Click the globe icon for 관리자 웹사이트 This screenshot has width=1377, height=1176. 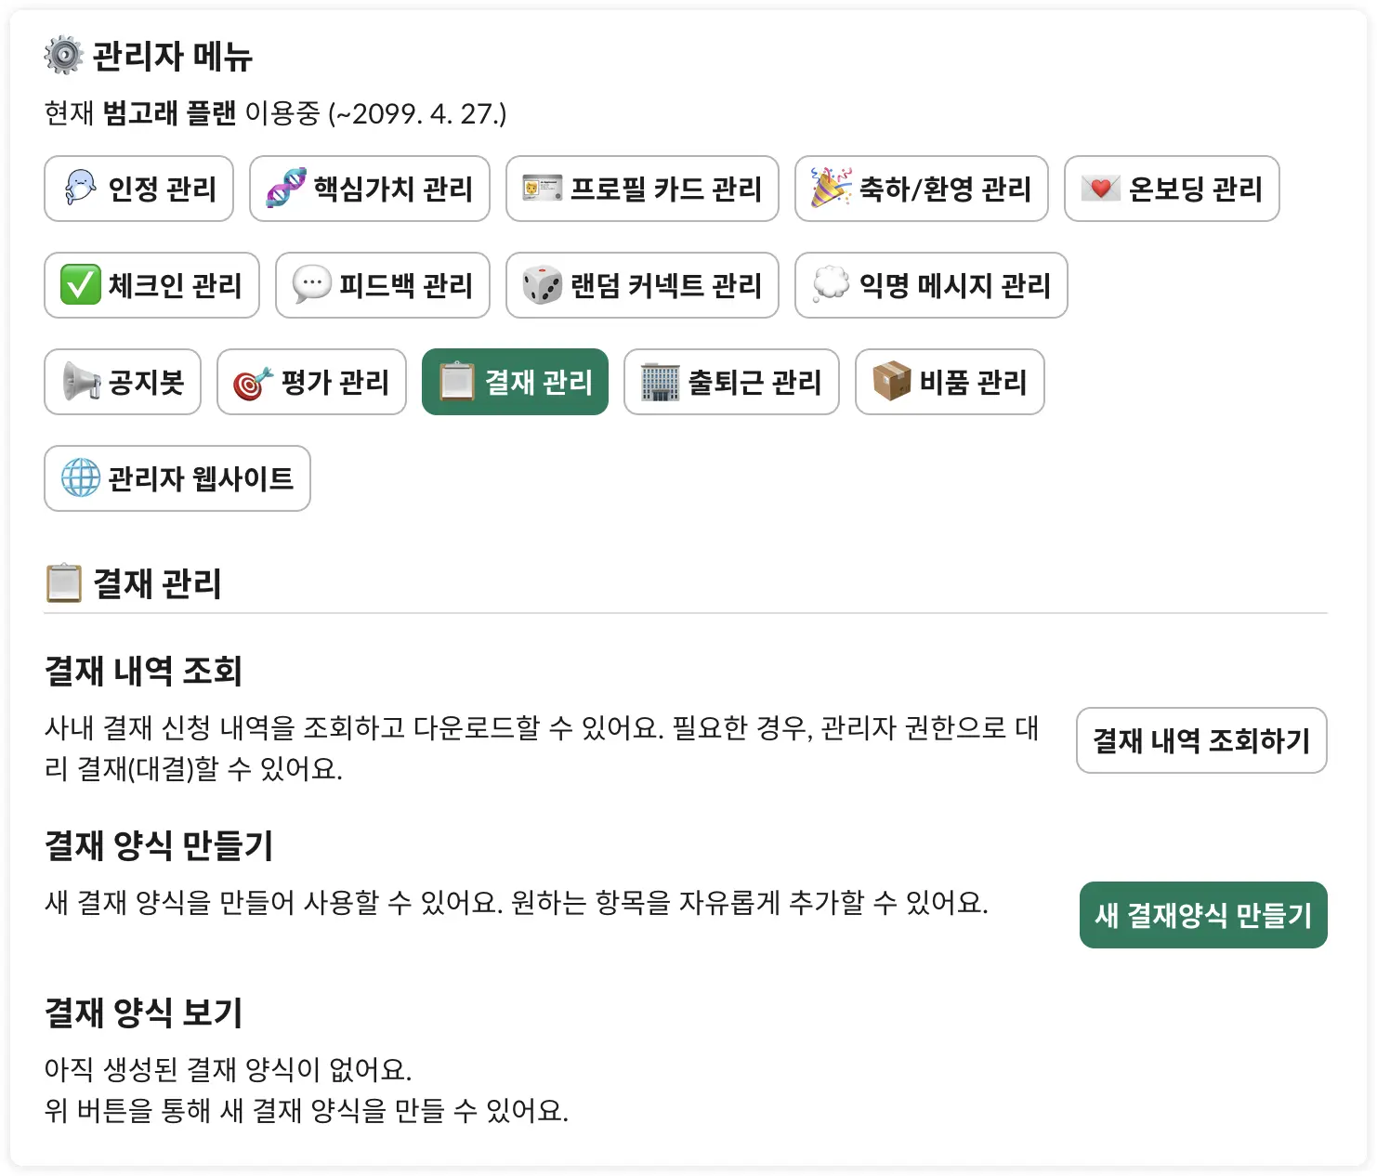click(x=81, y=478)
